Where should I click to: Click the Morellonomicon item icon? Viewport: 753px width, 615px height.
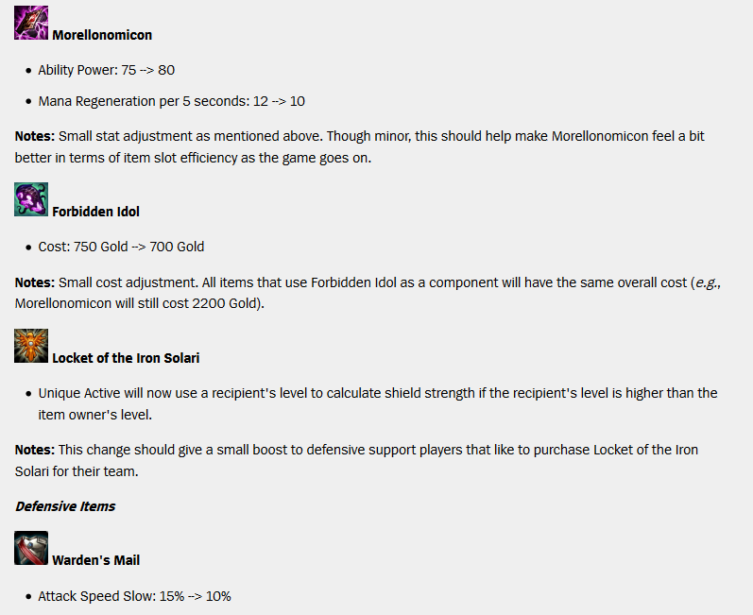(31, 23)
